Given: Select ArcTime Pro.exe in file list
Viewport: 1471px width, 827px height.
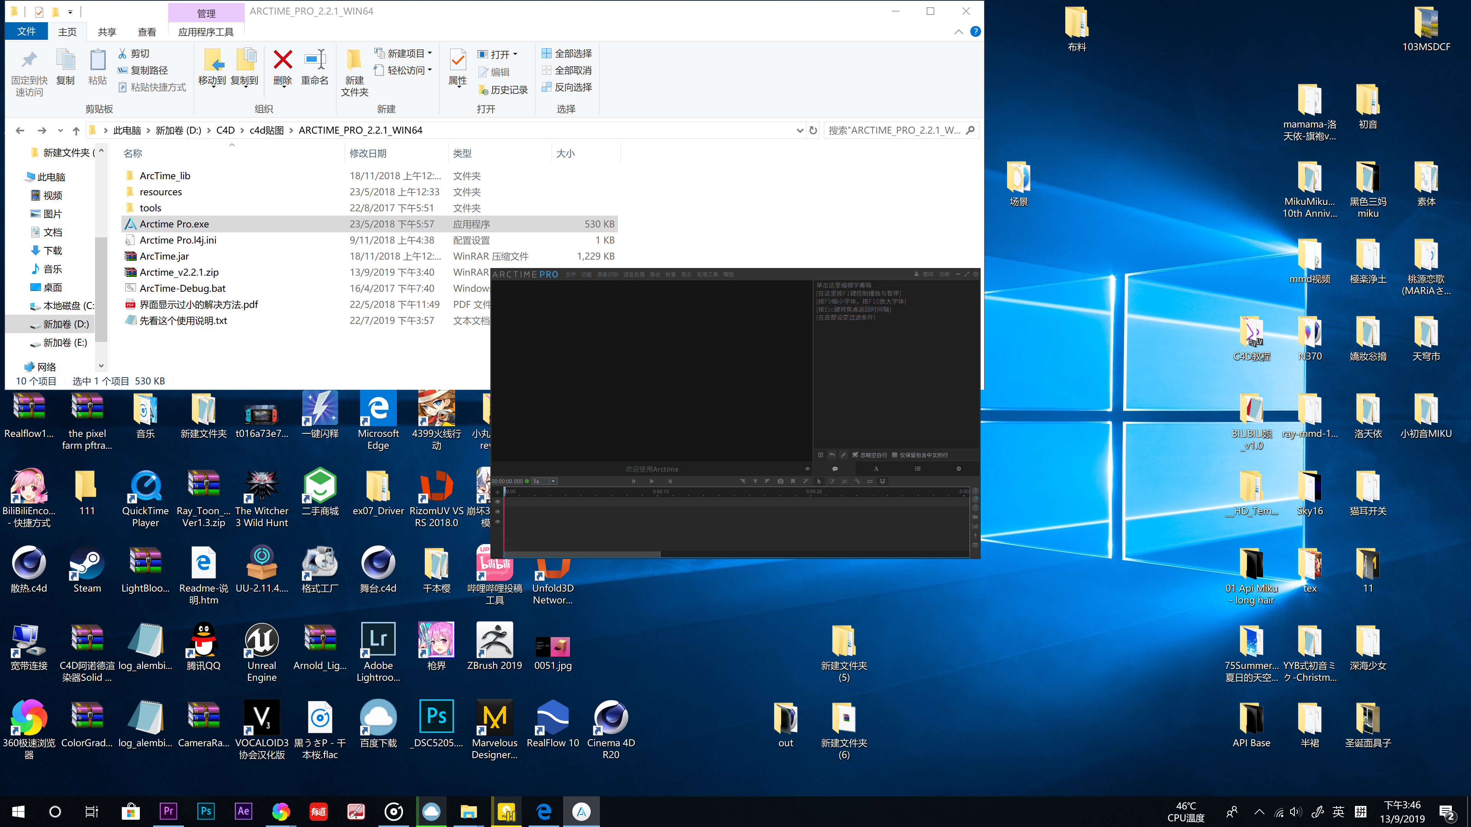Looking at the screenshot, I should click(175, 223).
